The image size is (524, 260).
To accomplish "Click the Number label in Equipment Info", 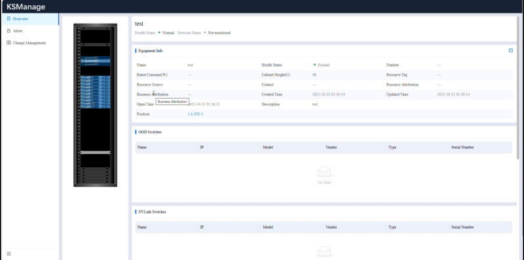I will (392, 65).
